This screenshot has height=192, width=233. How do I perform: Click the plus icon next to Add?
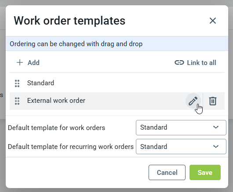[20, 62]
